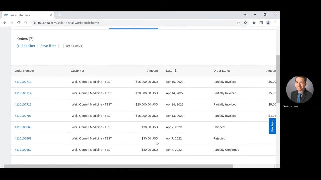Open the browser extensions puzzle icon
The height and width of the screenshot is (180, 321).
(x=254, y=23)
